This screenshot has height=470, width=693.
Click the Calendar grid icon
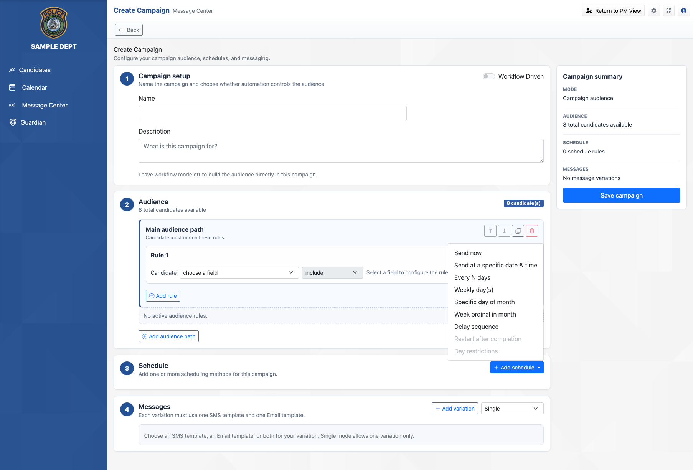[x=12, y=87]
